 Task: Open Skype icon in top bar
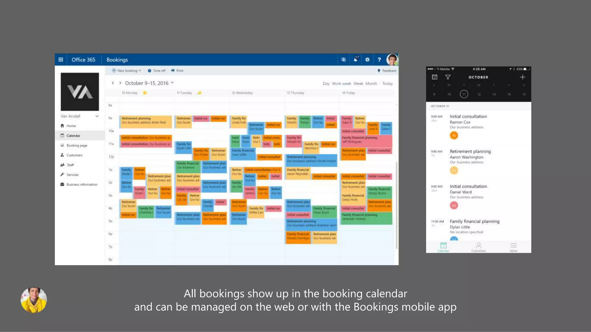point(343,60)
